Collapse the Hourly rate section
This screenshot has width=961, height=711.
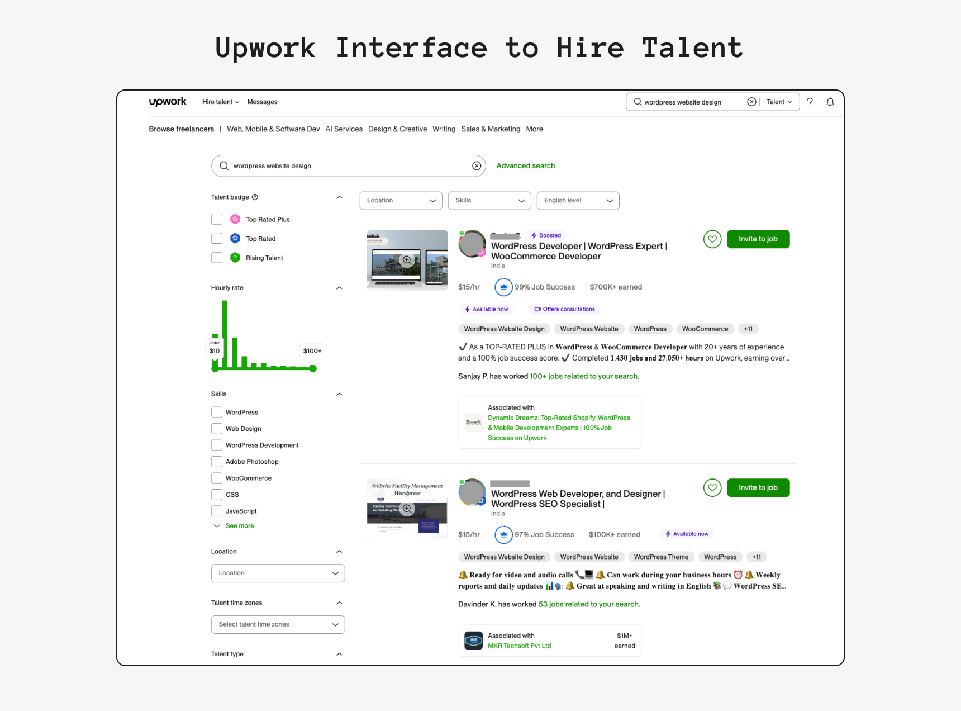point(339,288)
